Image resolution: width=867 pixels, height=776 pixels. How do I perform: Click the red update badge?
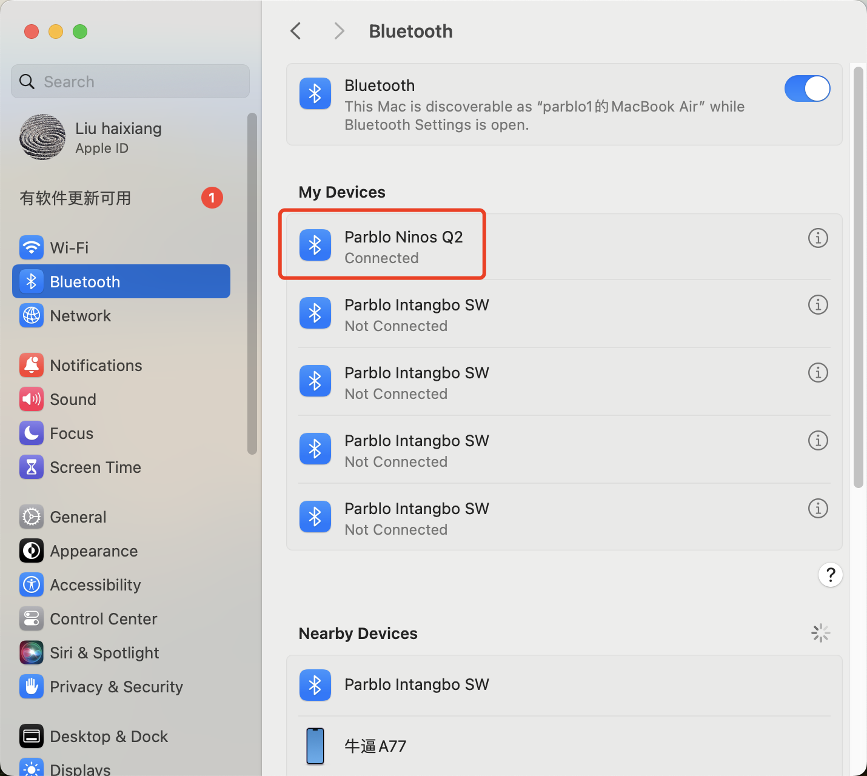212,198
